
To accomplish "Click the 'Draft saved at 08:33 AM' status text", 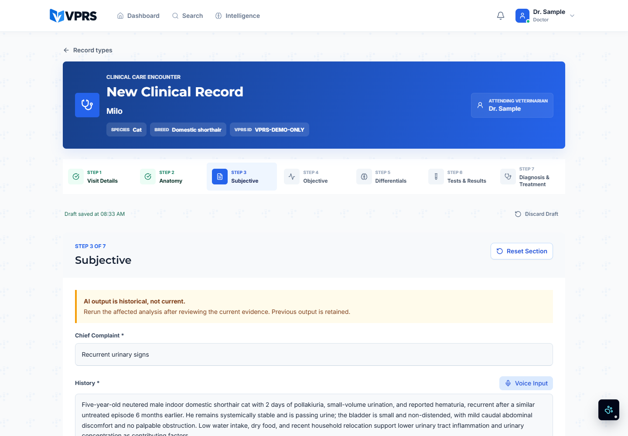I will [95, 214].
